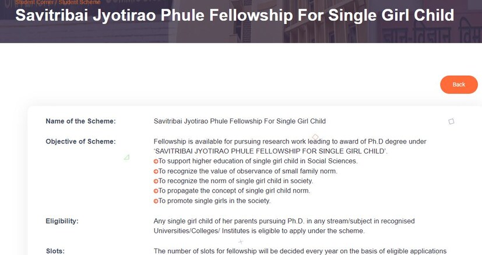
Task: Click the "Slots:" label
Action: click(55, 251)
